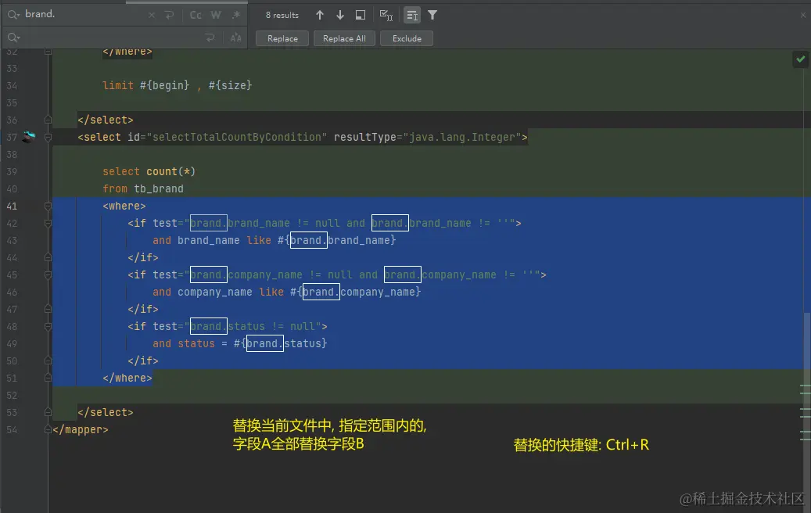Click line number 41 in gutter
The height and width of the screenshot is (513, 811).
pos(12,206)
